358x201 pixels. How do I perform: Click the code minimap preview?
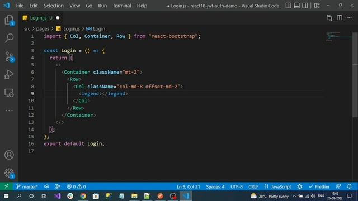pyautogui.click(x=338, y=36)
